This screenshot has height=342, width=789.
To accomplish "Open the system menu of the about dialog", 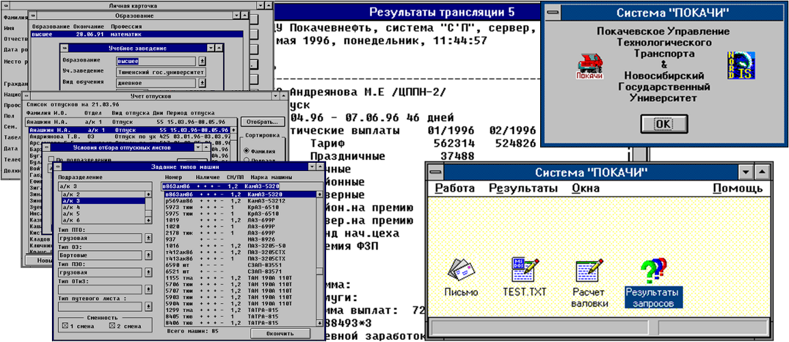I will tap(552, 11).
